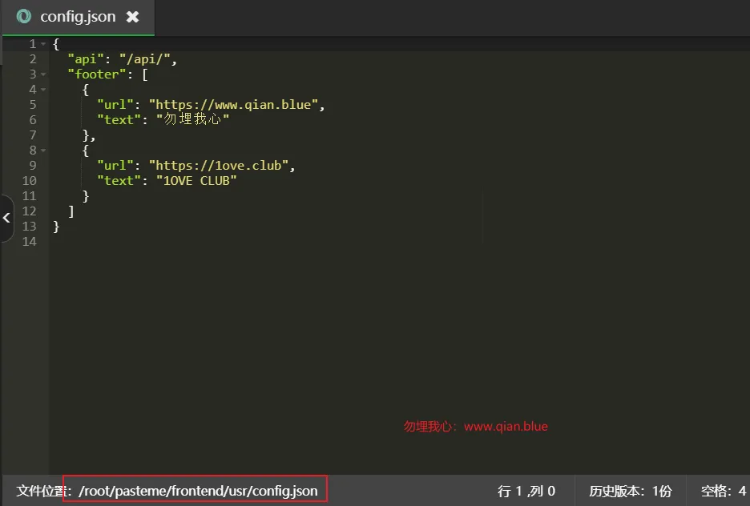Click the https://www.qian.blue URL string

(x=233, y=105)
